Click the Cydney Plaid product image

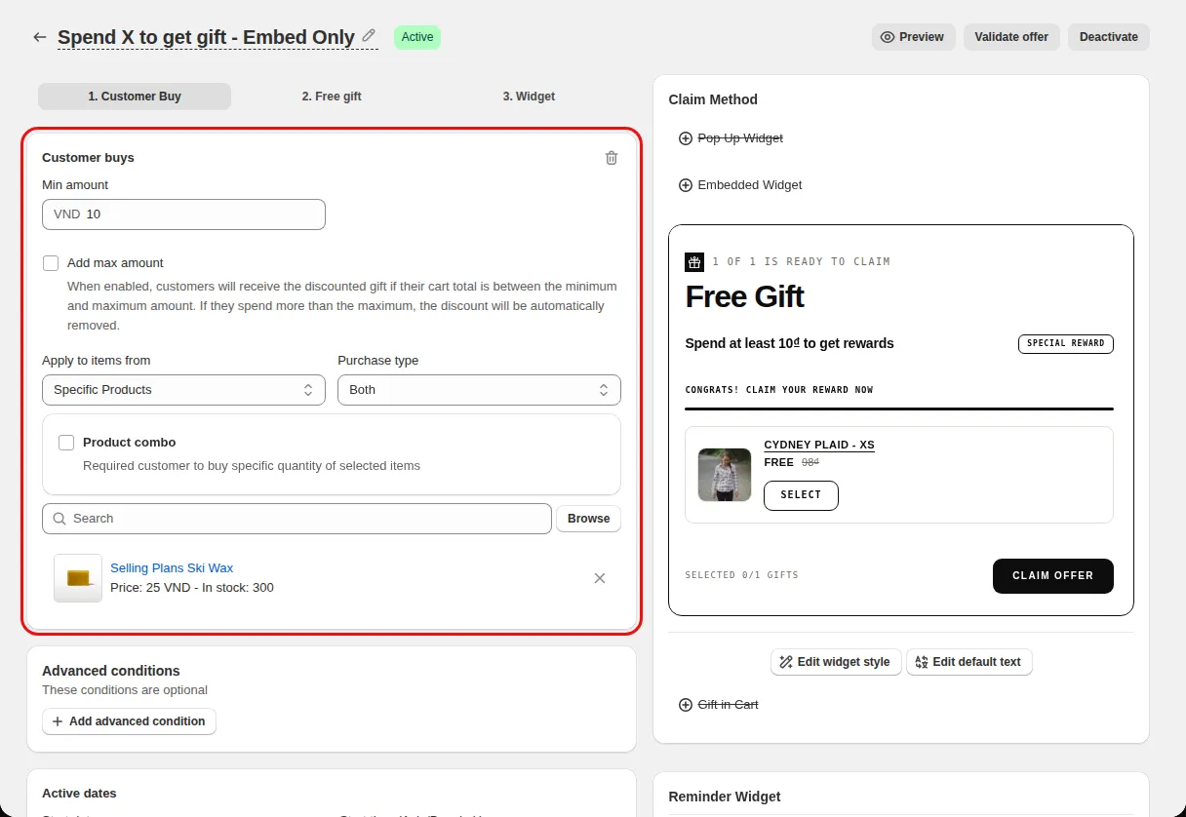pyautogui.click(x=725, y=475)
